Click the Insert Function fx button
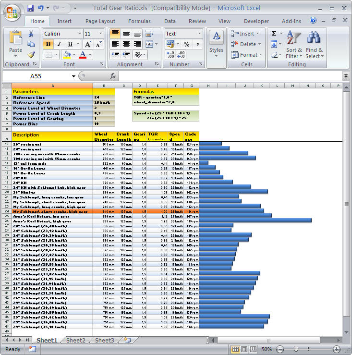The image size is (352, 355). tap(113, 76)
